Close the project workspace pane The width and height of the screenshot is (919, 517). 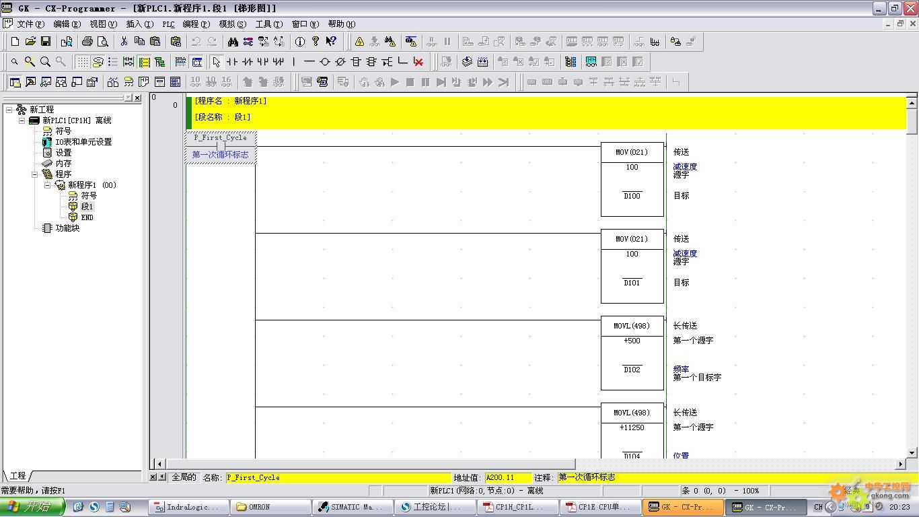[137, 98]
